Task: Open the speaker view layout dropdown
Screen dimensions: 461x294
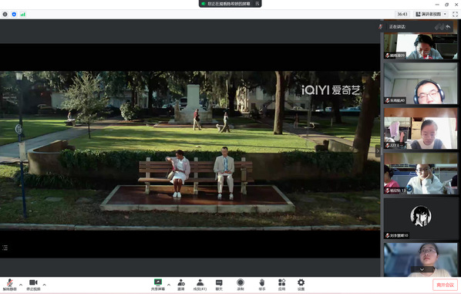Action: [431, 14]
